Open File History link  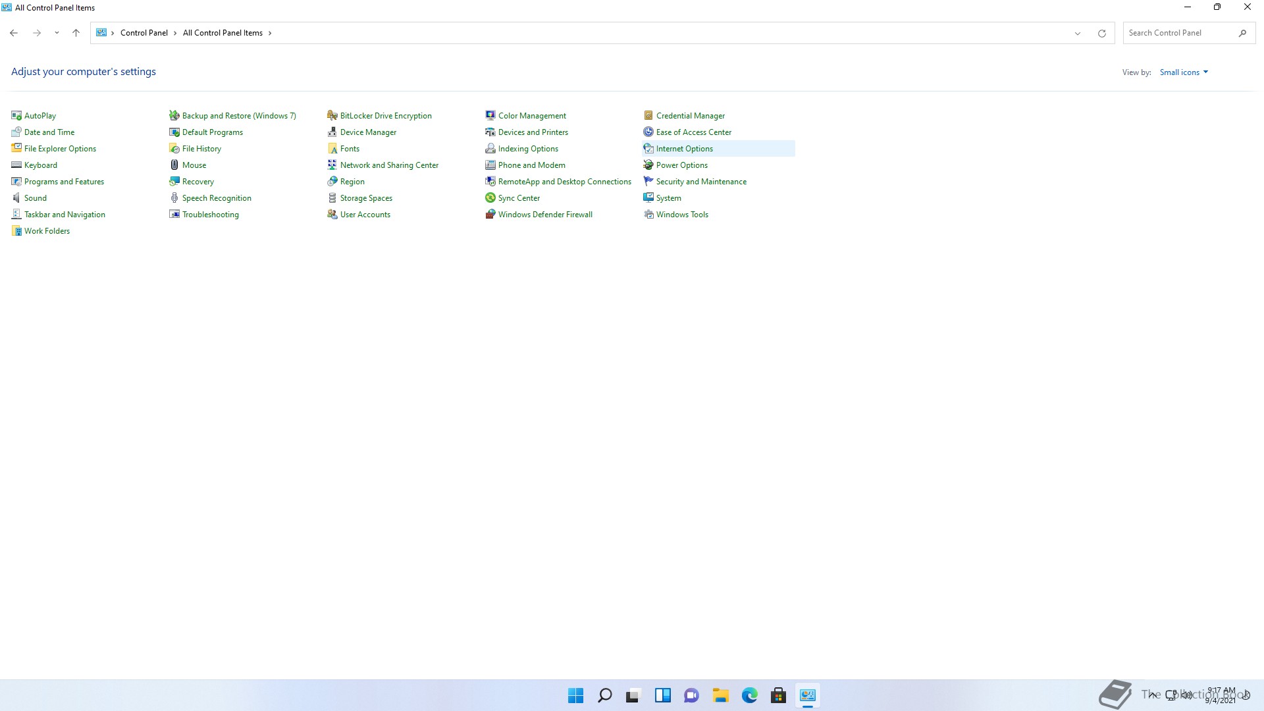201,148
